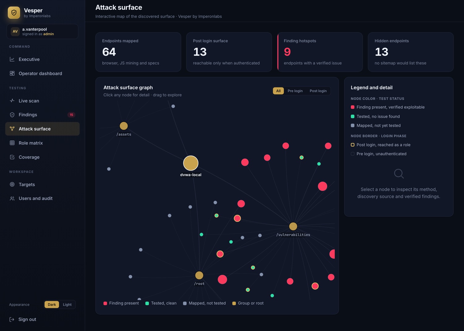Click green Tested, clean legend swatch

[147, 303]
